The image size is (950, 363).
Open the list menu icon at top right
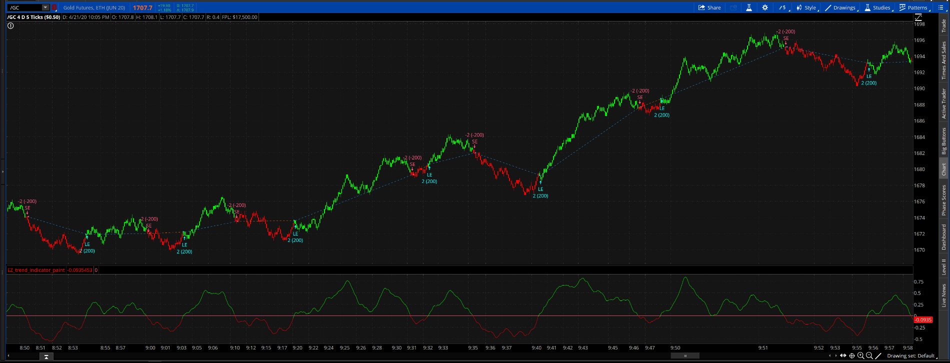tap(942, 7)
